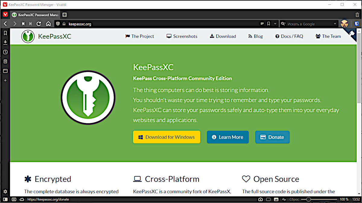The height and width of the screenshot is (203, 362).
Task: Reload the current page
Action: (39, 24)
